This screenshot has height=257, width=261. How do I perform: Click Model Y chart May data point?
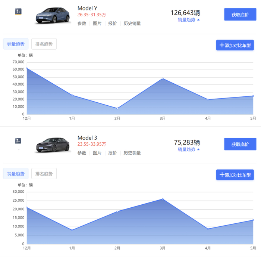pyautogui.click(x=253, y=96)
